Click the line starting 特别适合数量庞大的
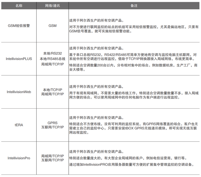This screenshot has width=201, height=177. [128, 158]
